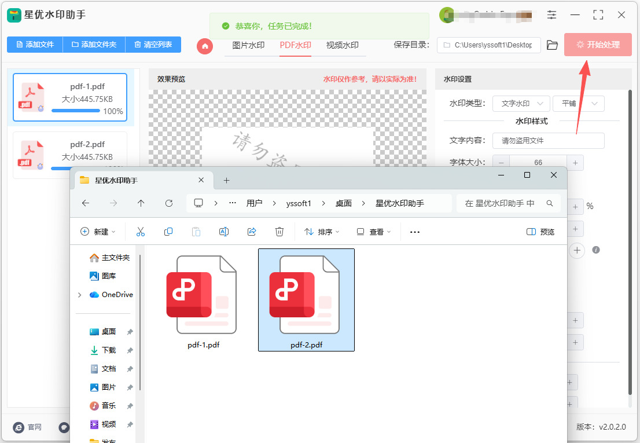Open the 平铺 layout dropdown
The width and height of the screenshot is (640, 443).
(x=578, y=104)
